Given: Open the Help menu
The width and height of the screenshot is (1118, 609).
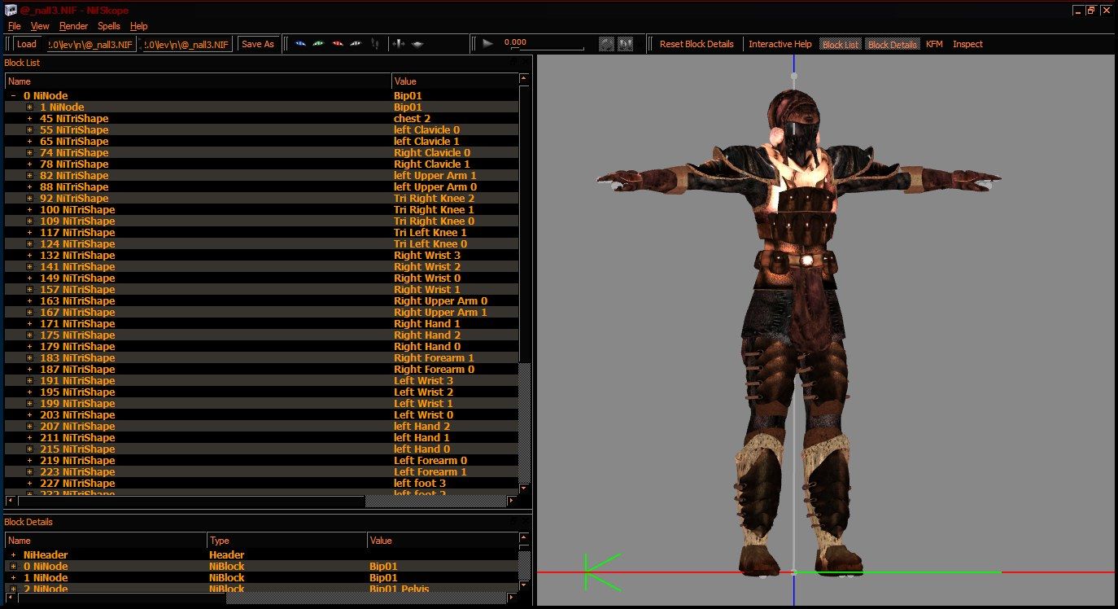Looking at the screenshot, I should coord(139,26).
